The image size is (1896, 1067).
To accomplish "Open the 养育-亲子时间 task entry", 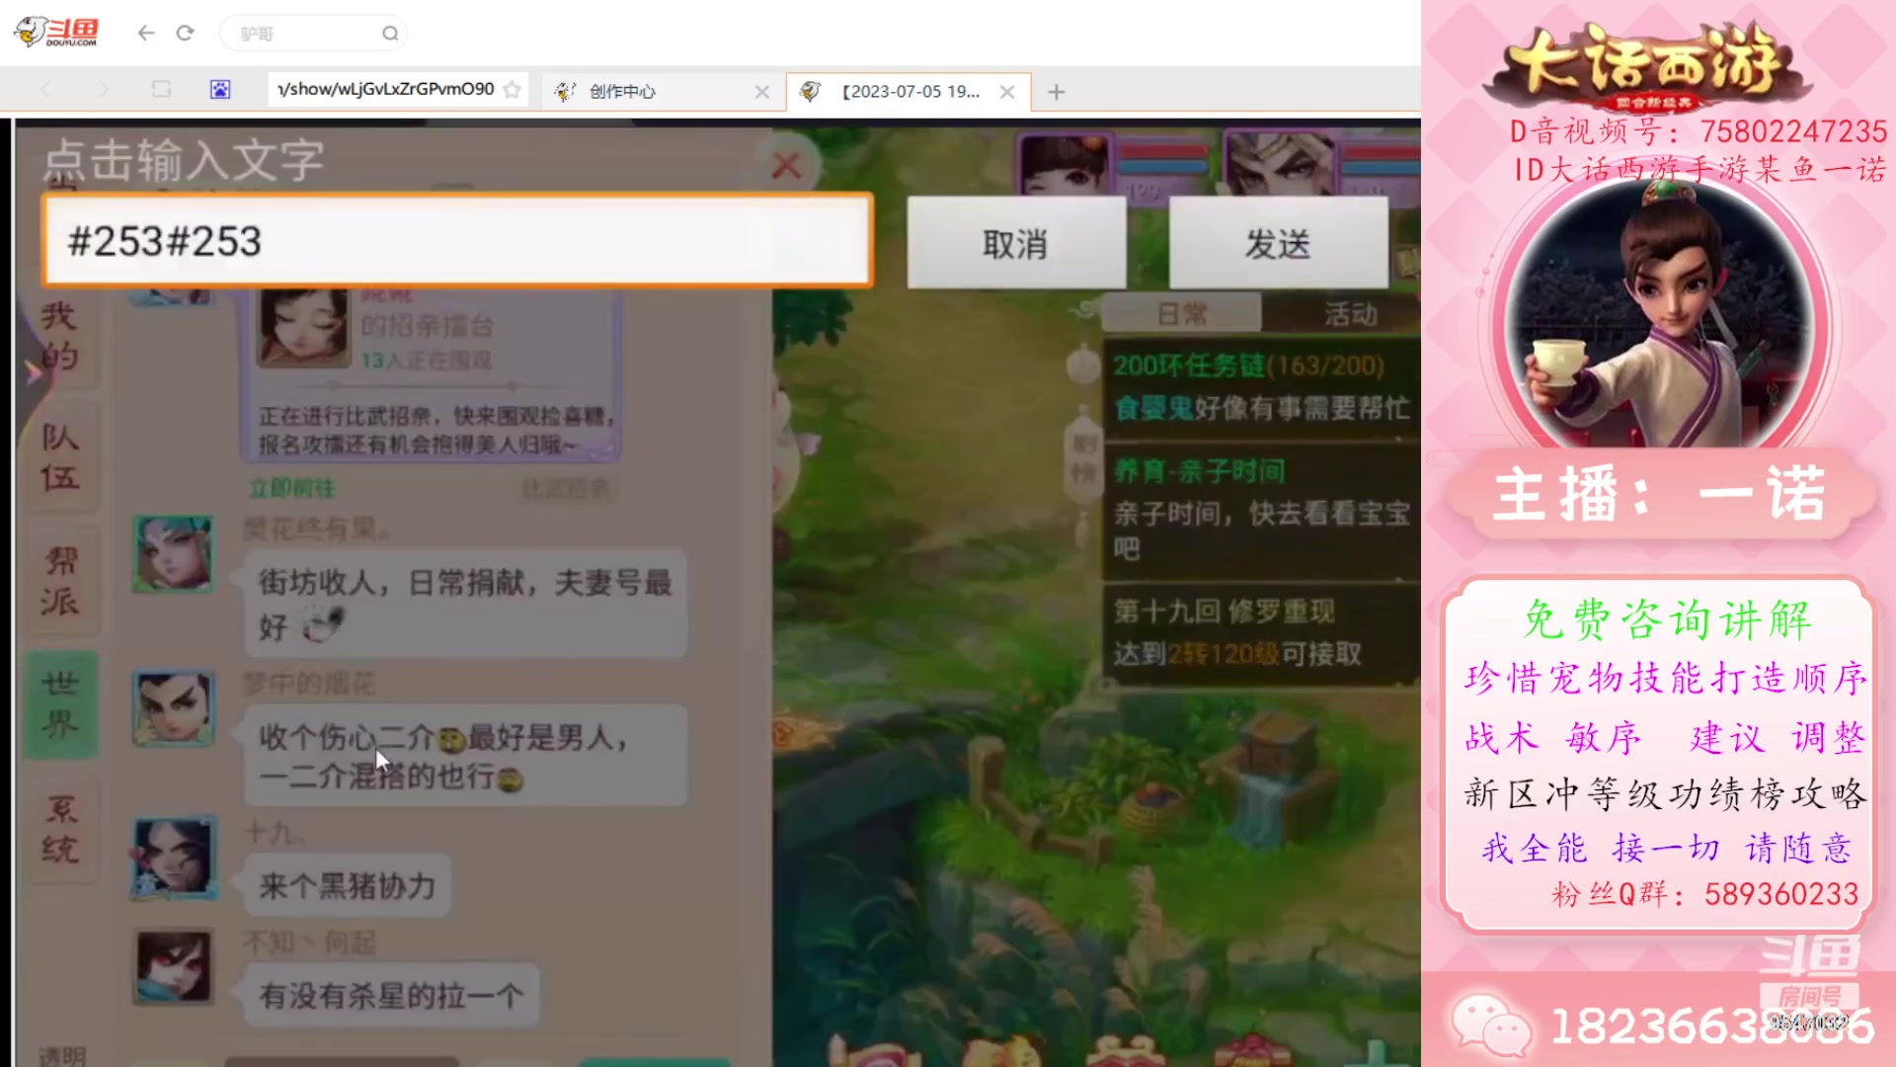I will tap(1262, 509).
